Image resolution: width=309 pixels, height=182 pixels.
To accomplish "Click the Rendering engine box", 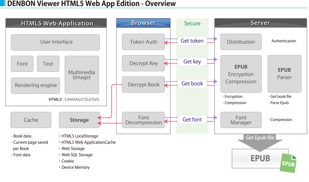I will point(35,85).
